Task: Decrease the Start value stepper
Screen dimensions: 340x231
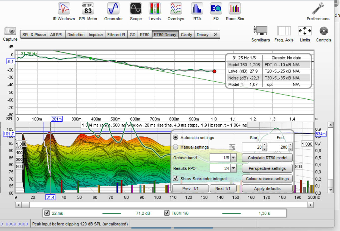Action: (x=264, y=149)
